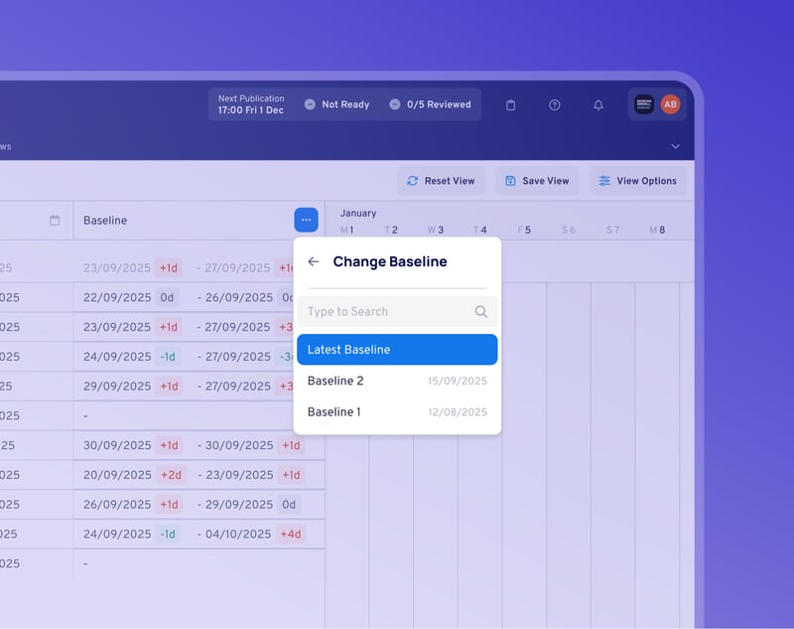794x629 pixels.
Task: Click the T 2 day header
Action: tap(391, 231)
